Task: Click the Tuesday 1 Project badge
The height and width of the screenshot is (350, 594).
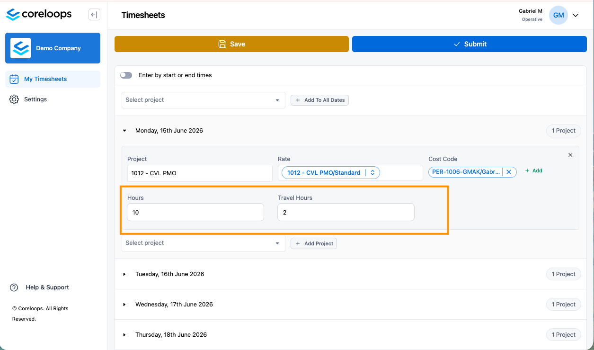Action: click(563, 274)
